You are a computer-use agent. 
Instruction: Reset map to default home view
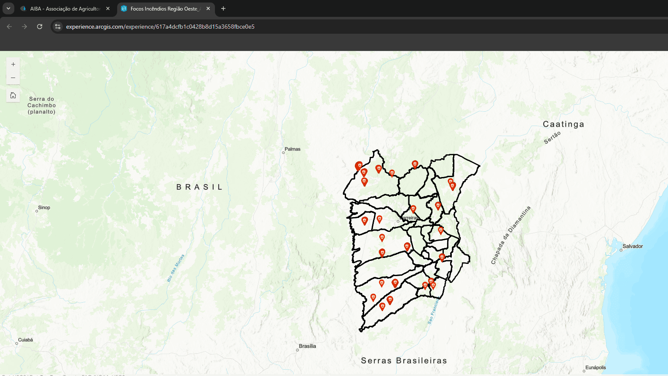13,95
